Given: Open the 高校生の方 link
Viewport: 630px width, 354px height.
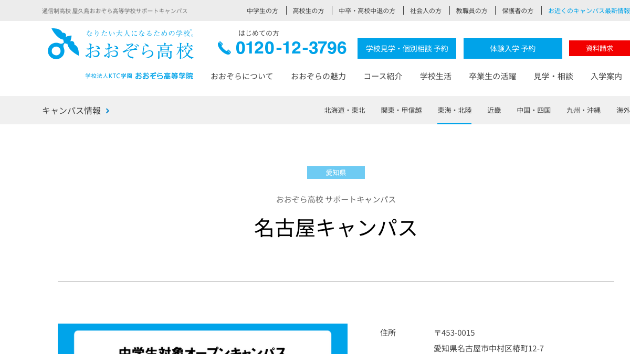Looking at the screenshot, I should (308, 10).
